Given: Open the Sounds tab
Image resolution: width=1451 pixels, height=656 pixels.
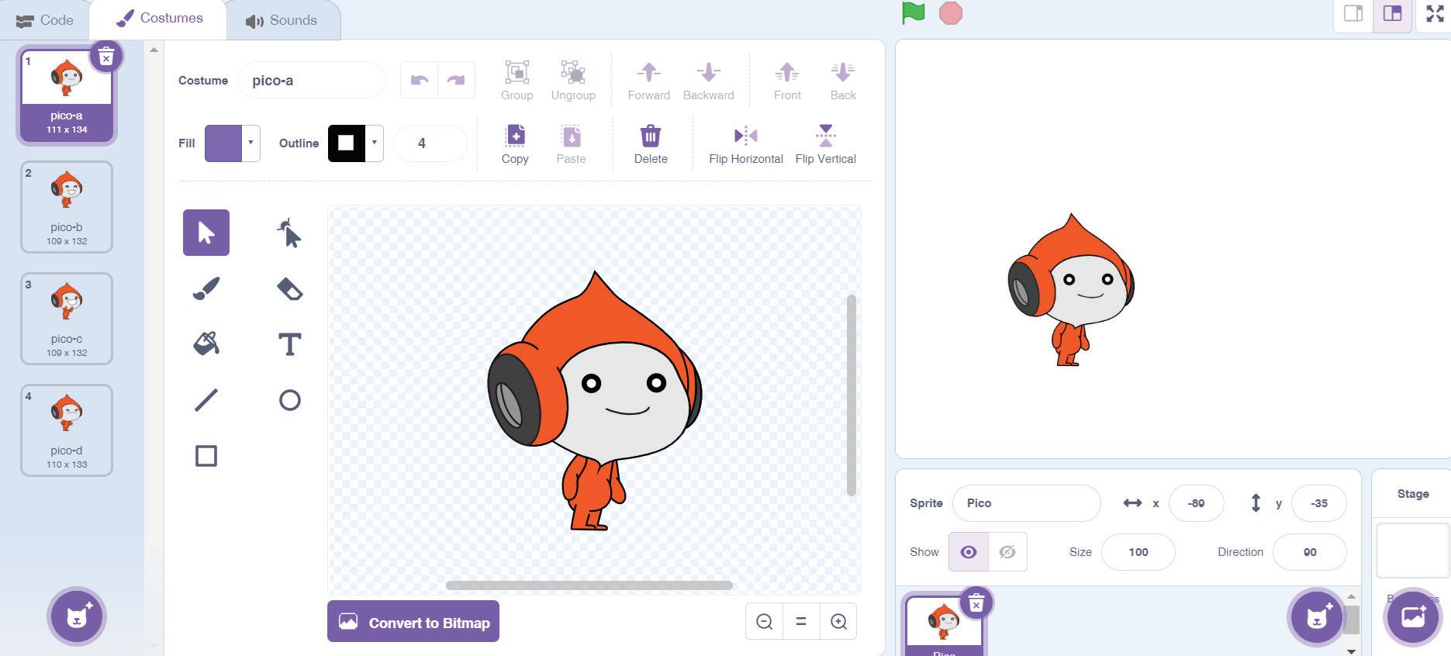Looking at the screenshot, I should click(282, 20).
